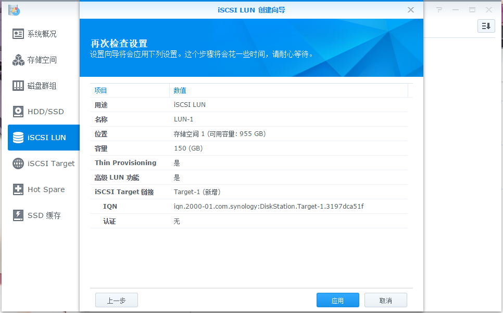This screenshot has height=313, width=503.
Task: Click the 数值 column header
Action: (x=288, y=90)
